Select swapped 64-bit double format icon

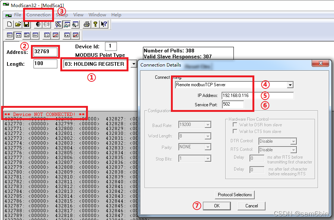[76, 35]
